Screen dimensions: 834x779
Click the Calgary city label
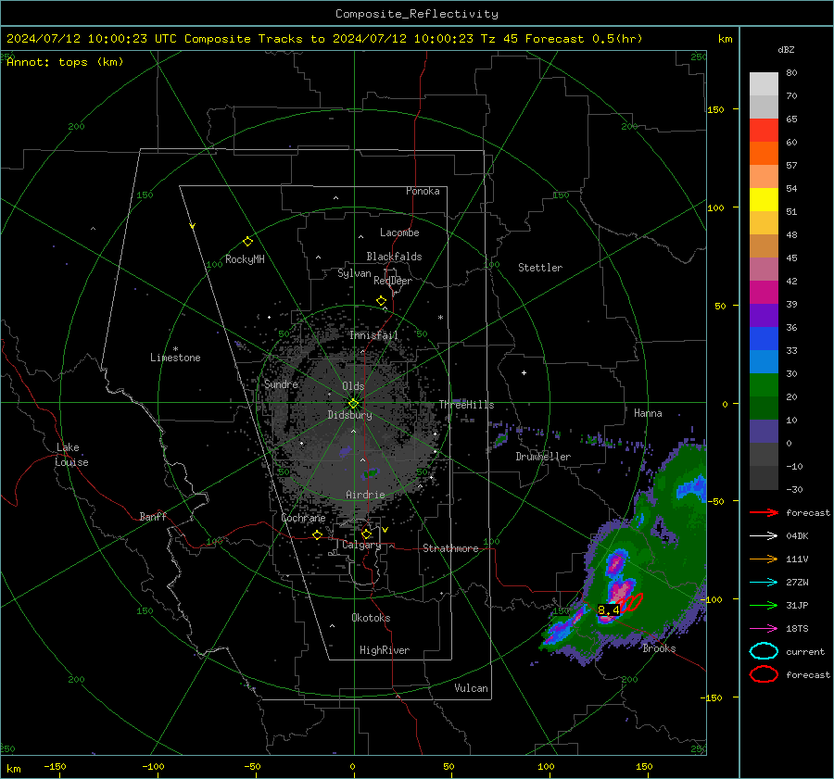pos(361,545)
